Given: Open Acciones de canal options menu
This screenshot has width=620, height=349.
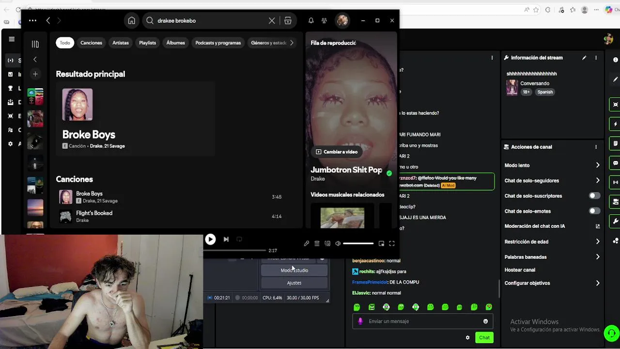Looking at the screenshot, I should tap(596, 147).
